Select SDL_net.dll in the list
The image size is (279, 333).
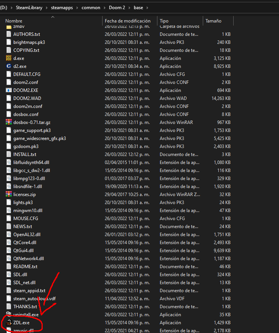(x=24, y=283)
